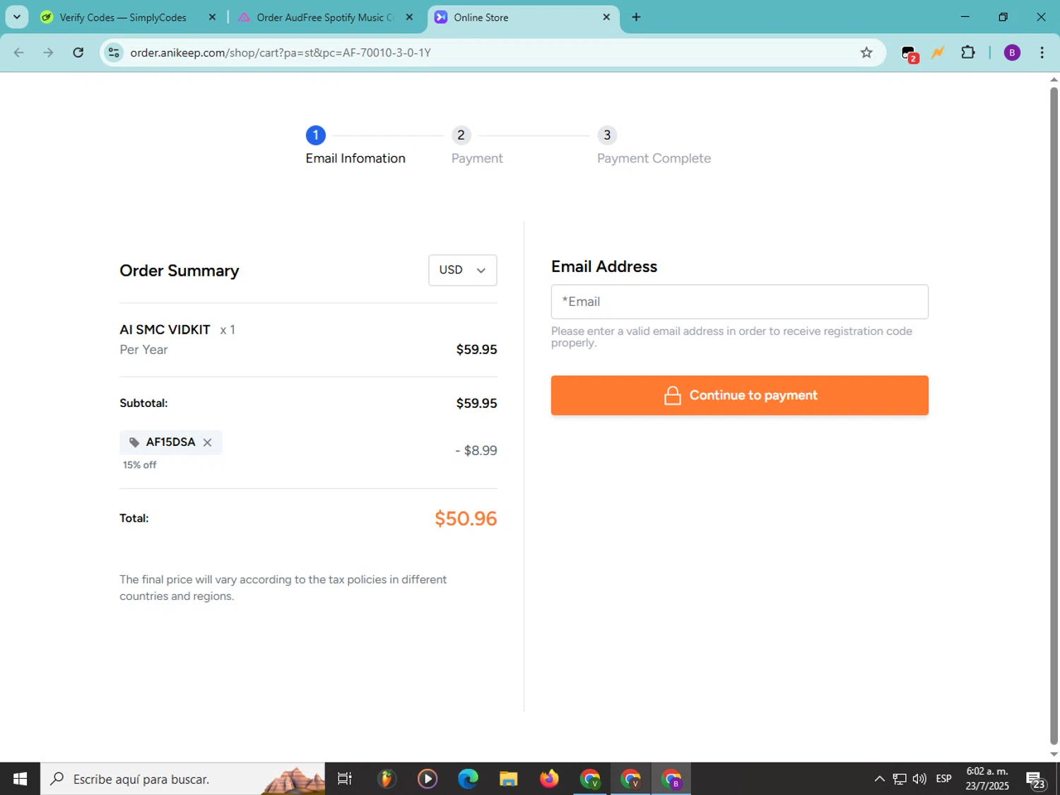Click the Order Summary heading
This screenshot has height=795, width=1060.
tap(179, 271)
